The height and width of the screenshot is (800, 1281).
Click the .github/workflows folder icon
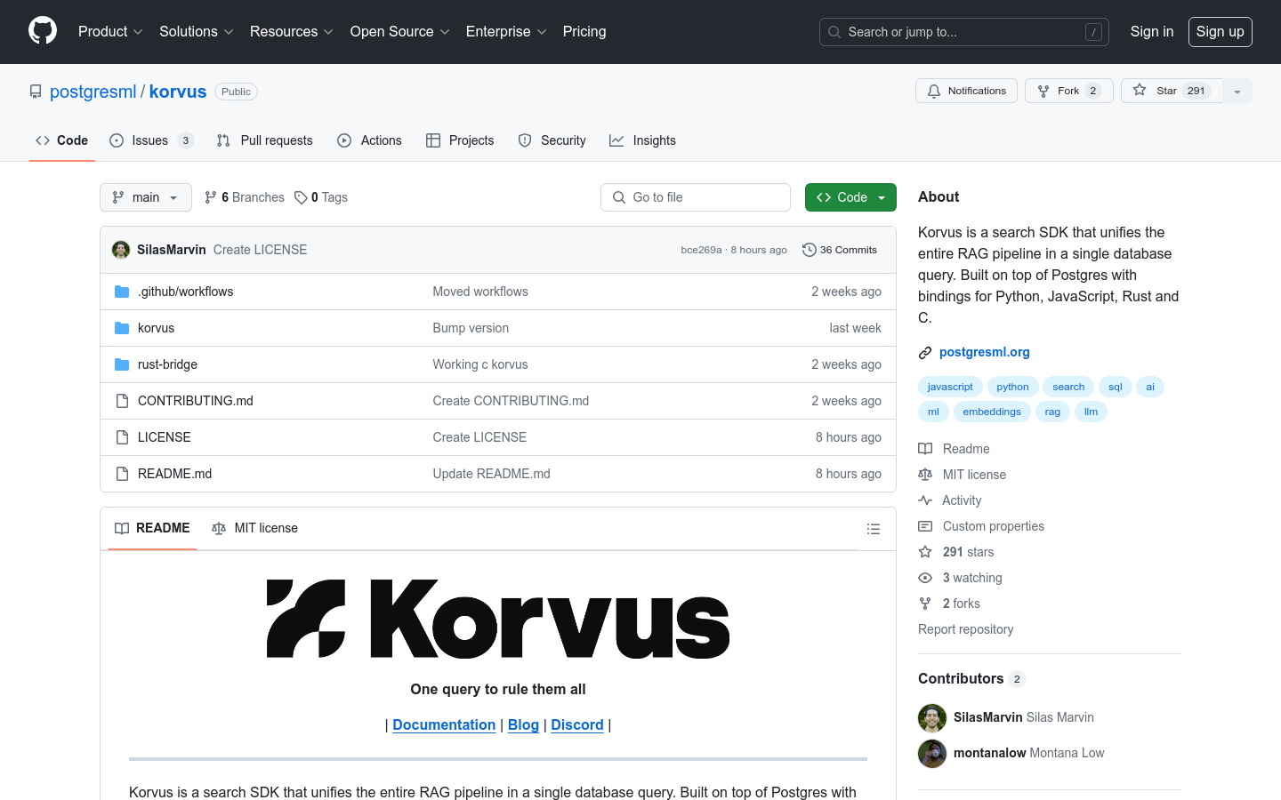pyautogui.click(x=122, y=292)
